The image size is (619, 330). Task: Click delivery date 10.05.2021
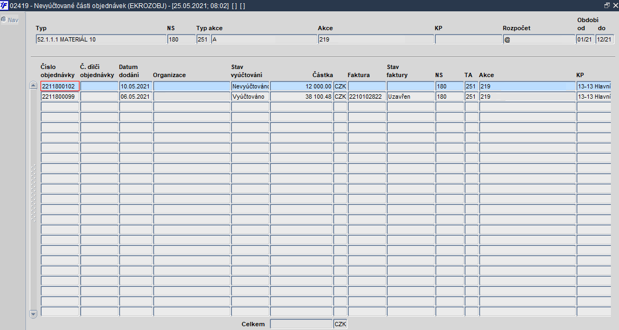135,86
